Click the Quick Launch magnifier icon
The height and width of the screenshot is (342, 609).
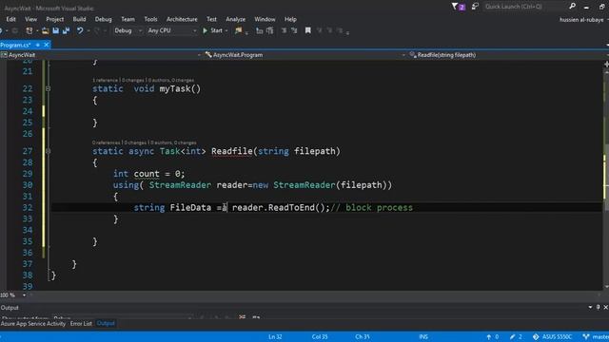572,7
